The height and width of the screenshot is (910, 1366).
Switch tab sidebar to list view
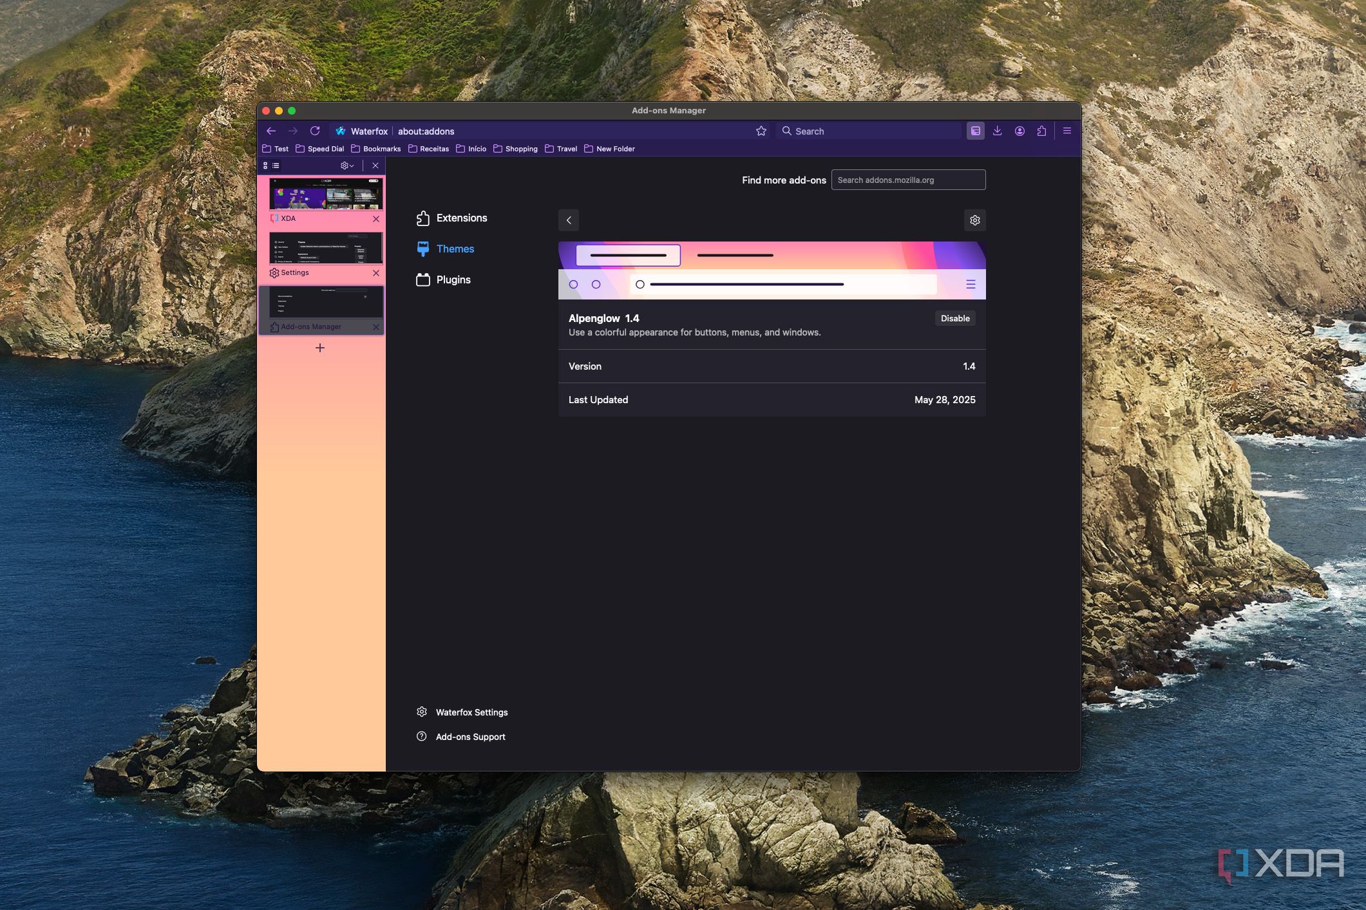tap(276, 166)
